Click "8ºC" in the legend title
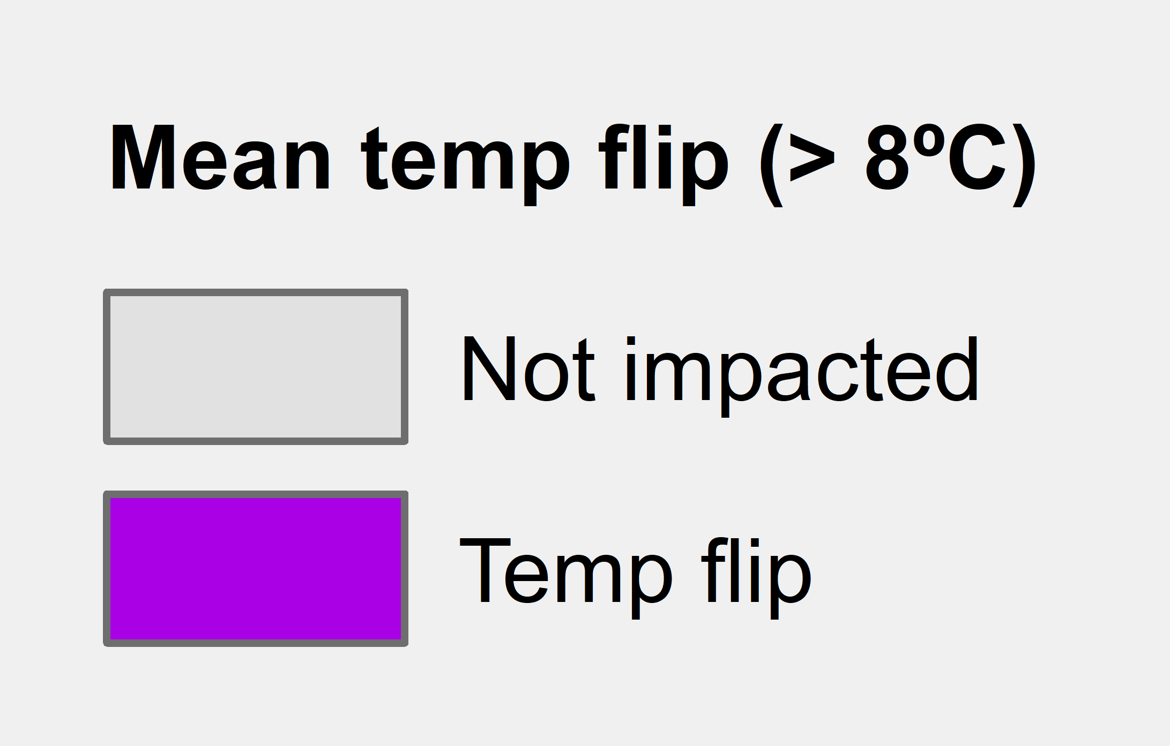The height and width of the screenshot is (746, 1170). point(935,157)
